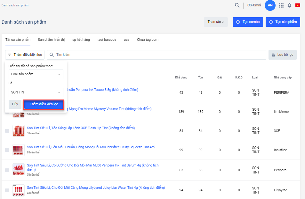Click blue Thêm điều kiện lọc apply button
Screen dimensions: 305x199
point(44,104)
